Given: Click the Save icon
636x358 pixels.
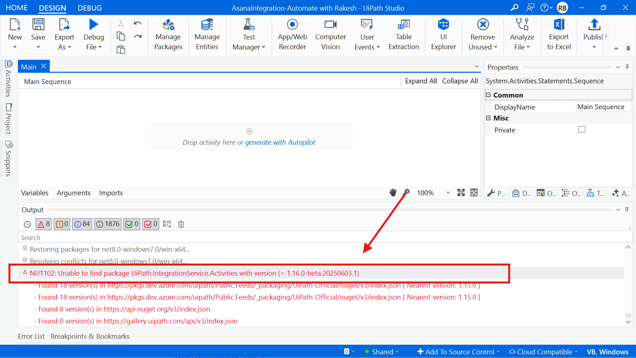Looking at the screenshot, I should (38, 25).
